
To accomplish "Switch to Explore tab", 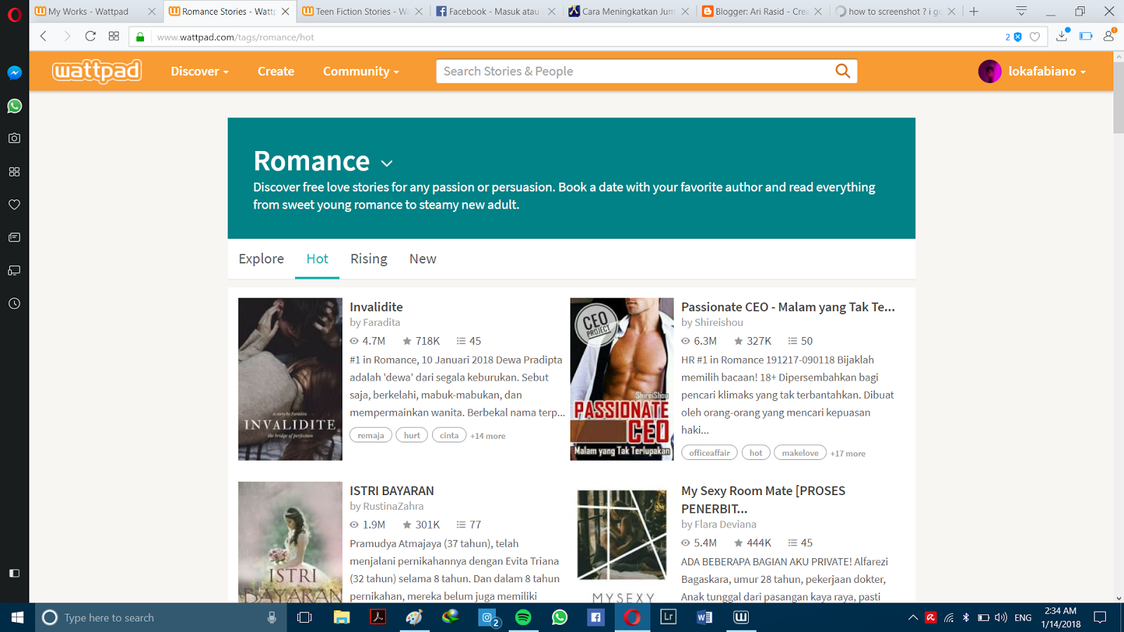I will pos(261,258).
